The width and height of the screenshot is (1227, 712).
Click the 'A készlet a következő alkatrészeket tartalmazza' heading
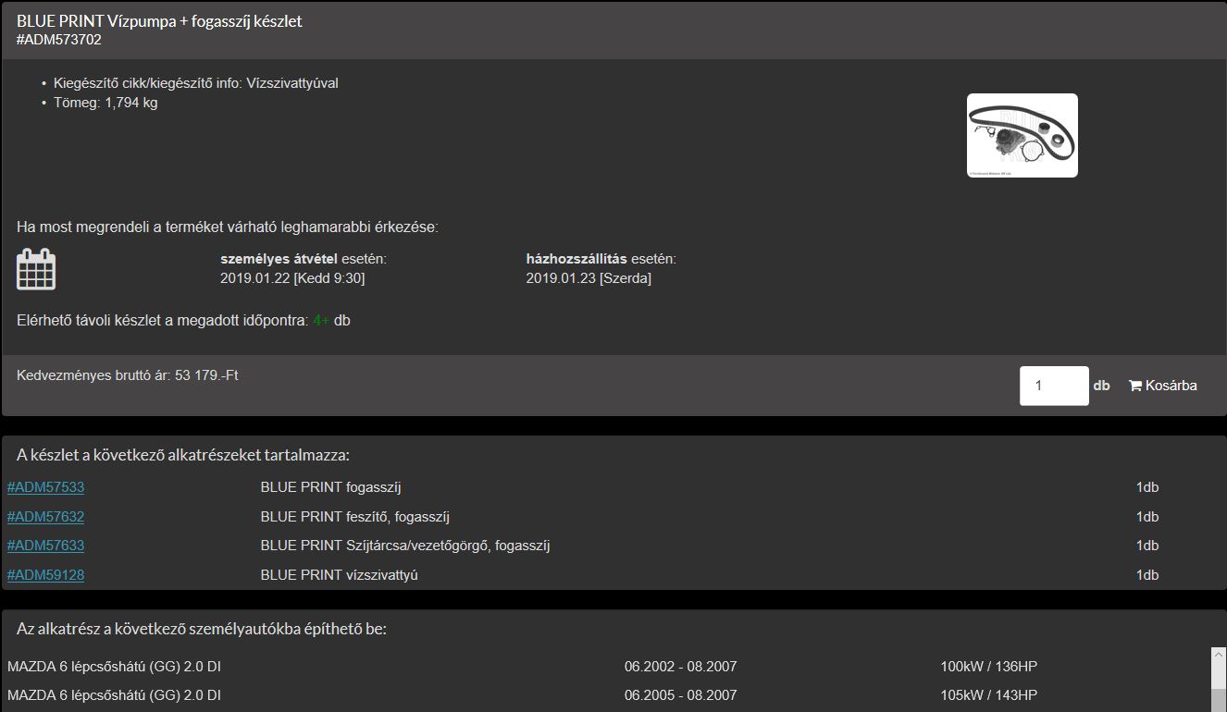point(183,455)
